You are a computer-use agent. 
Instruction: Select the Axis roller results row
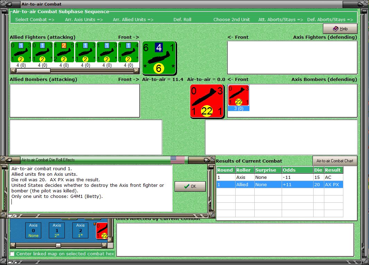click(280, 177)
